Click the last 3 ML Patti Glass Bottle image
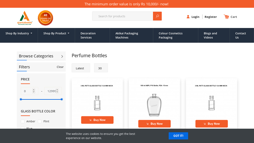Viewport: 254px width, 143px height. pos(211,103)
